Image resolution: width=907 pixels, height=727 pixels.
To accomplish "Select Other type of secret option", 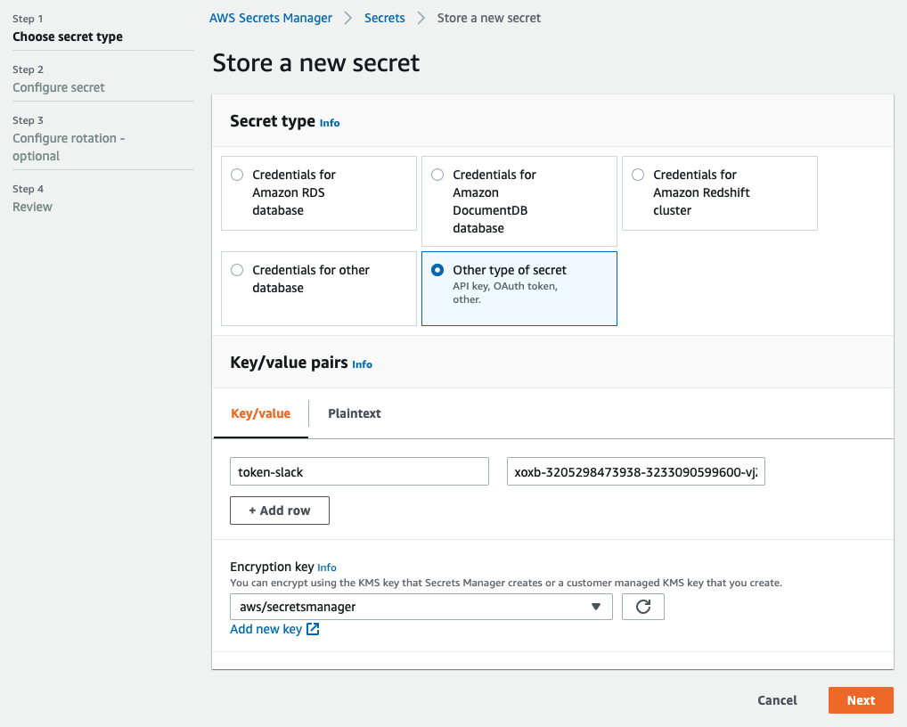I will (x=437, y=270).
